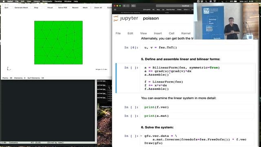The height and width of the screenshot is (147, 261).
Task: Open the Jupyter Cell menu
Action: [x=171, y=33]
